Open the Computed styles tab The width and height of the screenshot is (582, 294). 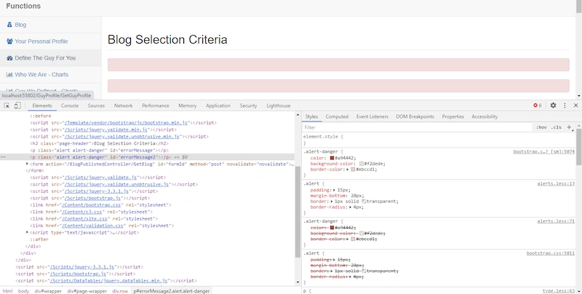coord(337,116)
